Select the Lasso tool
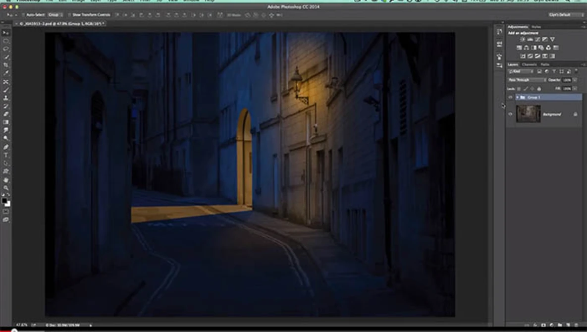 pos(5,49)
